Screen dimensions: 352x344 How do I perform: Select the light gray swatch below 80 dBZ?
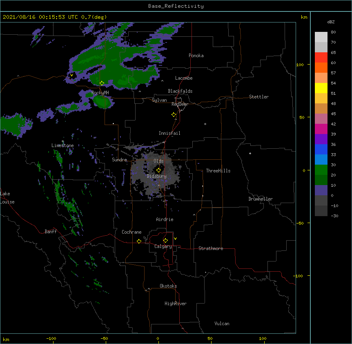[x=321, y=37]
